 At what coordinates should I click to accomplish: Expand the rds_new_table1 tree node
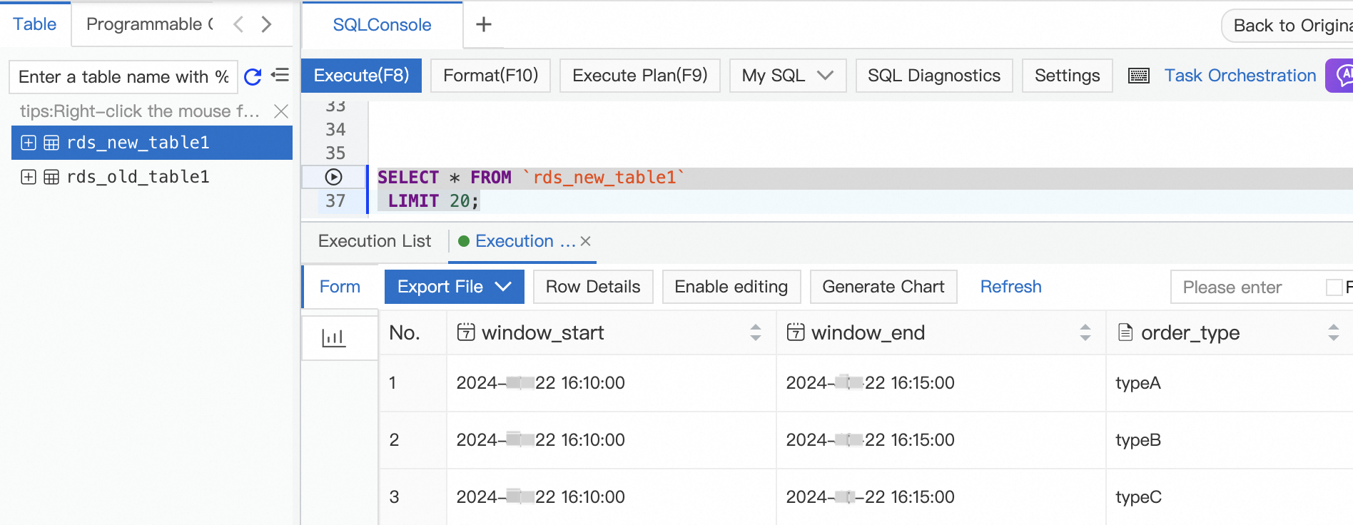click(29, 143)
